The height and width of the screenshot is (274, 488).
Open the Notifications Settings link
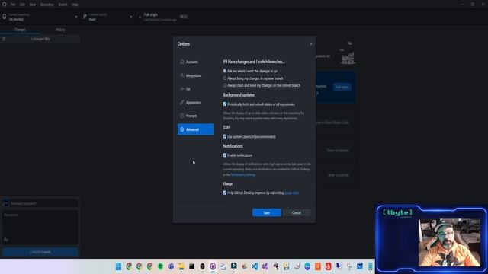(x=243, y=174)
